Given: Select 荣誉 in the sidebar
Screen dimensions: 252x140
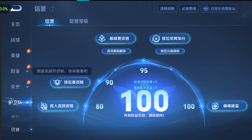Looking at the screenshot, I should [x=15, y=87].
